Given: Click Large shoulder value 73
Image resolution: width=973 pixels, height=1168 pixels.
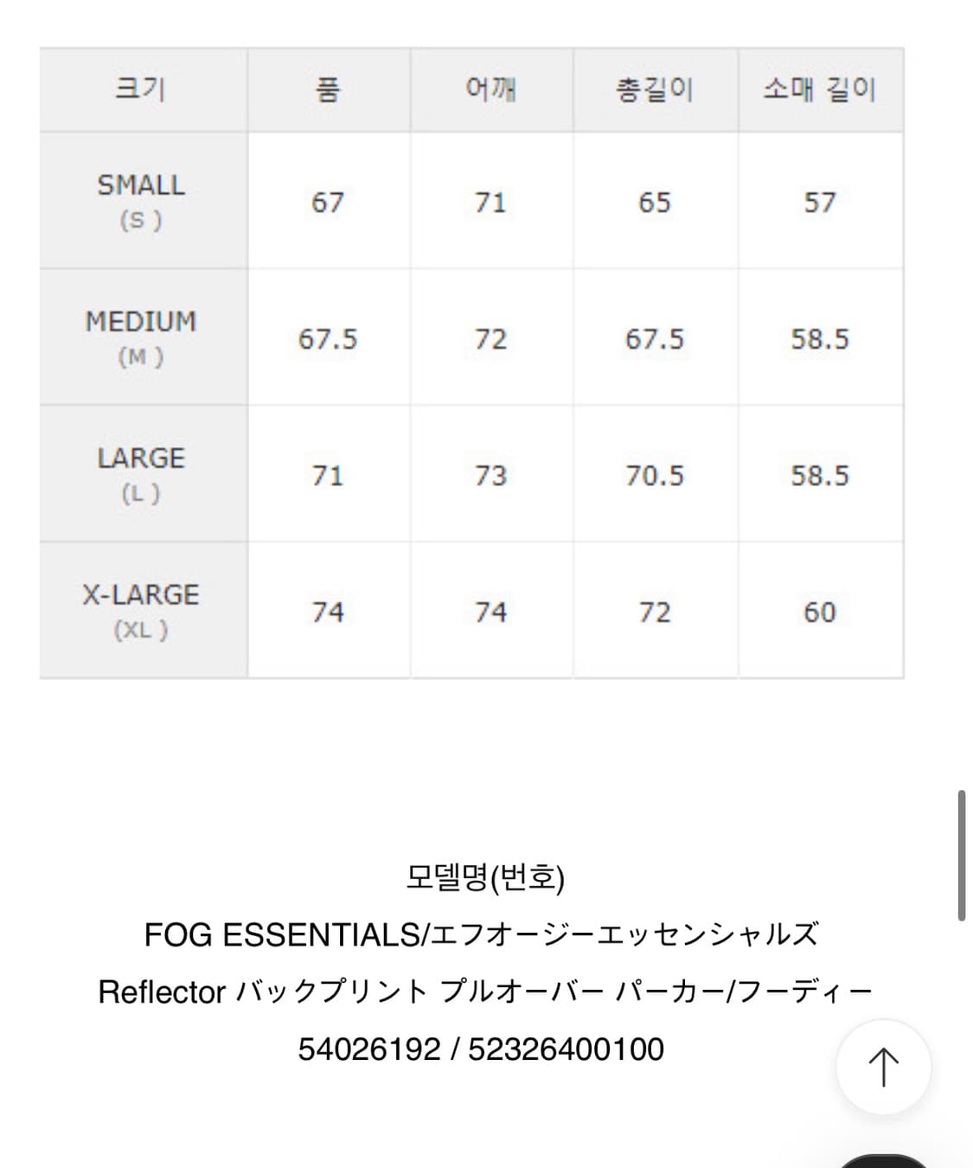Looking at the screenshot, I should [490, 476].
